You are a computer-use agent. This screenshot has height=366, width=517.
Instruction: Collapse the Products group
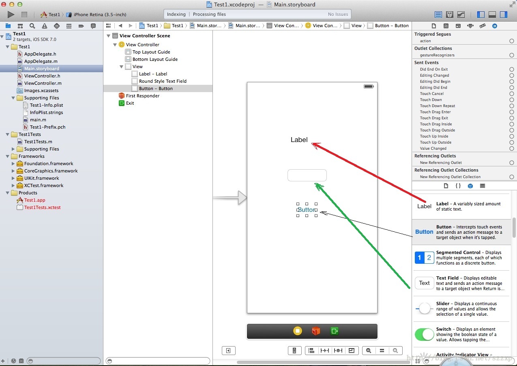pyautogui.click(x=8, y=193)
